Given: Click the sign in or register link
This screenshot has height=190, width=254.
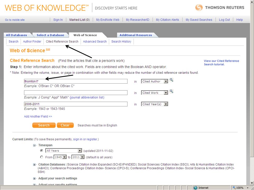Looking at the screenshot, I should pyautogui.click(x=85, y=139).
